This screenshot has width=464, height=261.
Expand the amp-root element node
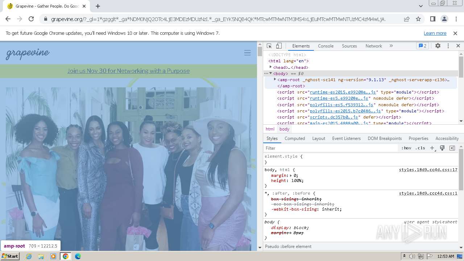tap(275, 79)
